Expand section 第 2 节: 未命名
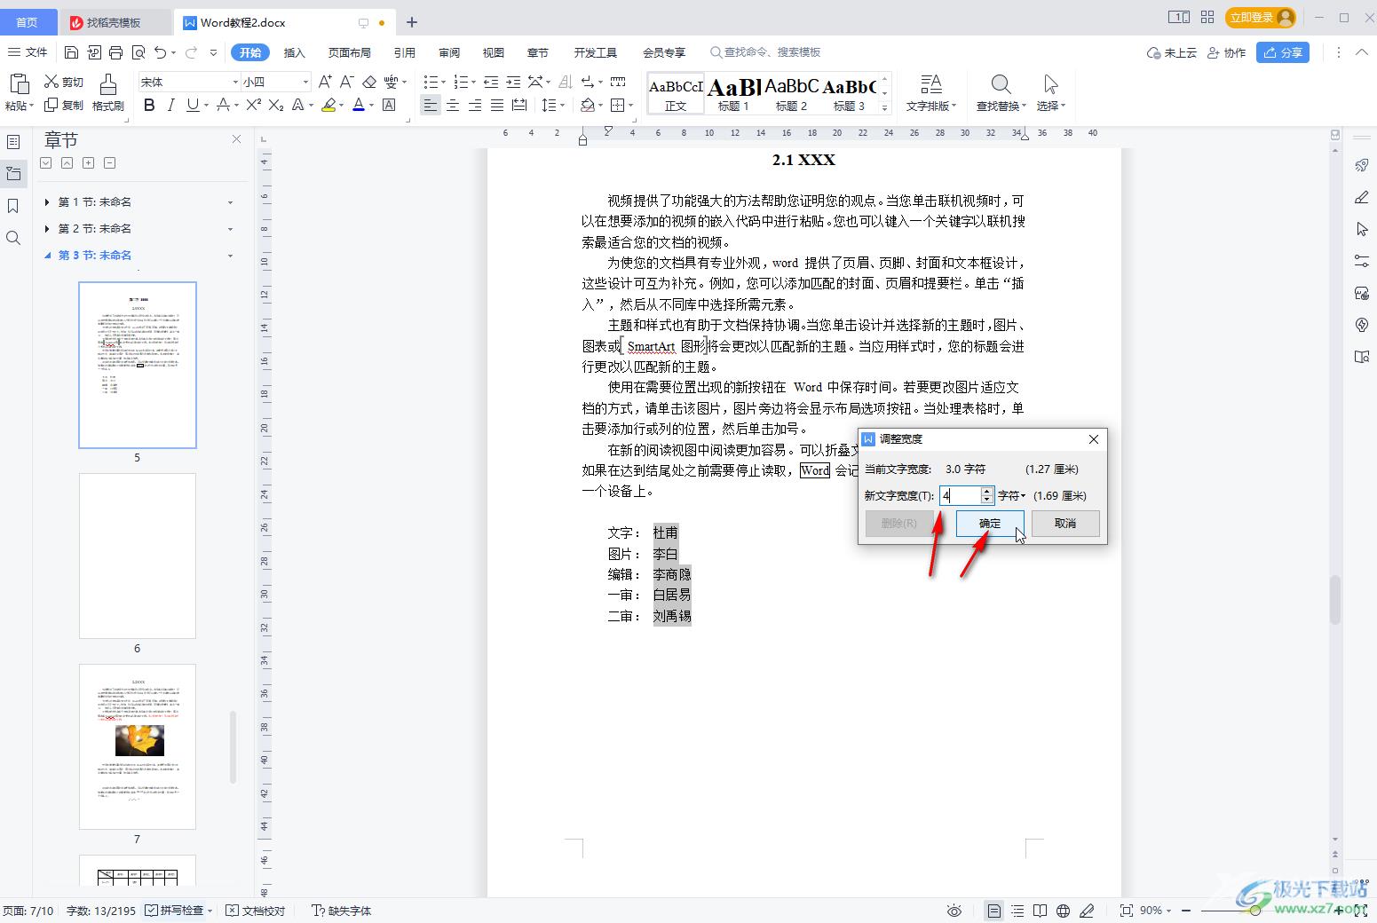This screenshot has width=1377, height=923. pos(46,229)
